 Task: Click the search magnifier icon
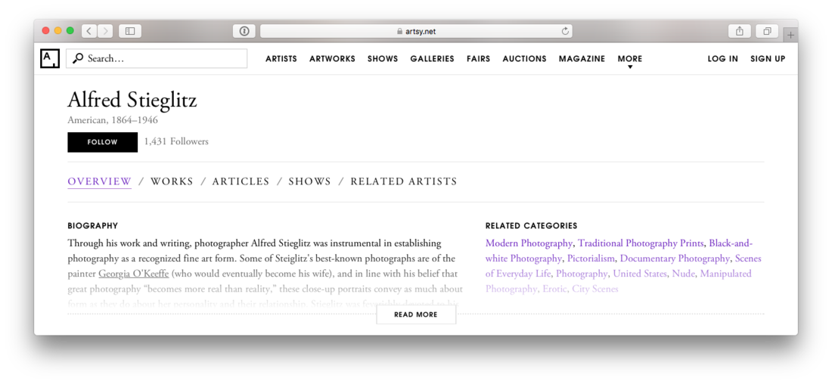[78, 58]
